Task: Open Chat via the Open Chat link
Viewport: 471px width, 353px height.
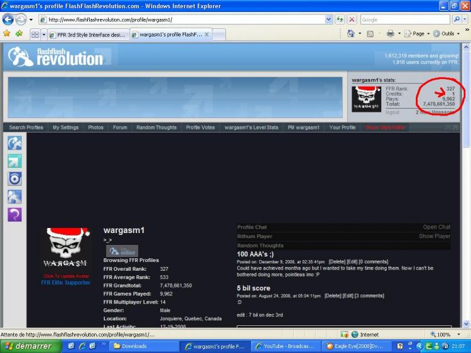Action: click(x=436, y=227)
